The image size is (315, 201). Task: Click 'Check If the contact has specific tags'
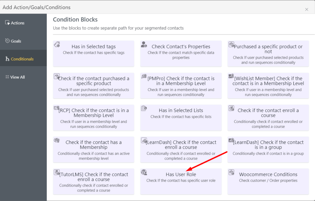[x=94, y=53]
